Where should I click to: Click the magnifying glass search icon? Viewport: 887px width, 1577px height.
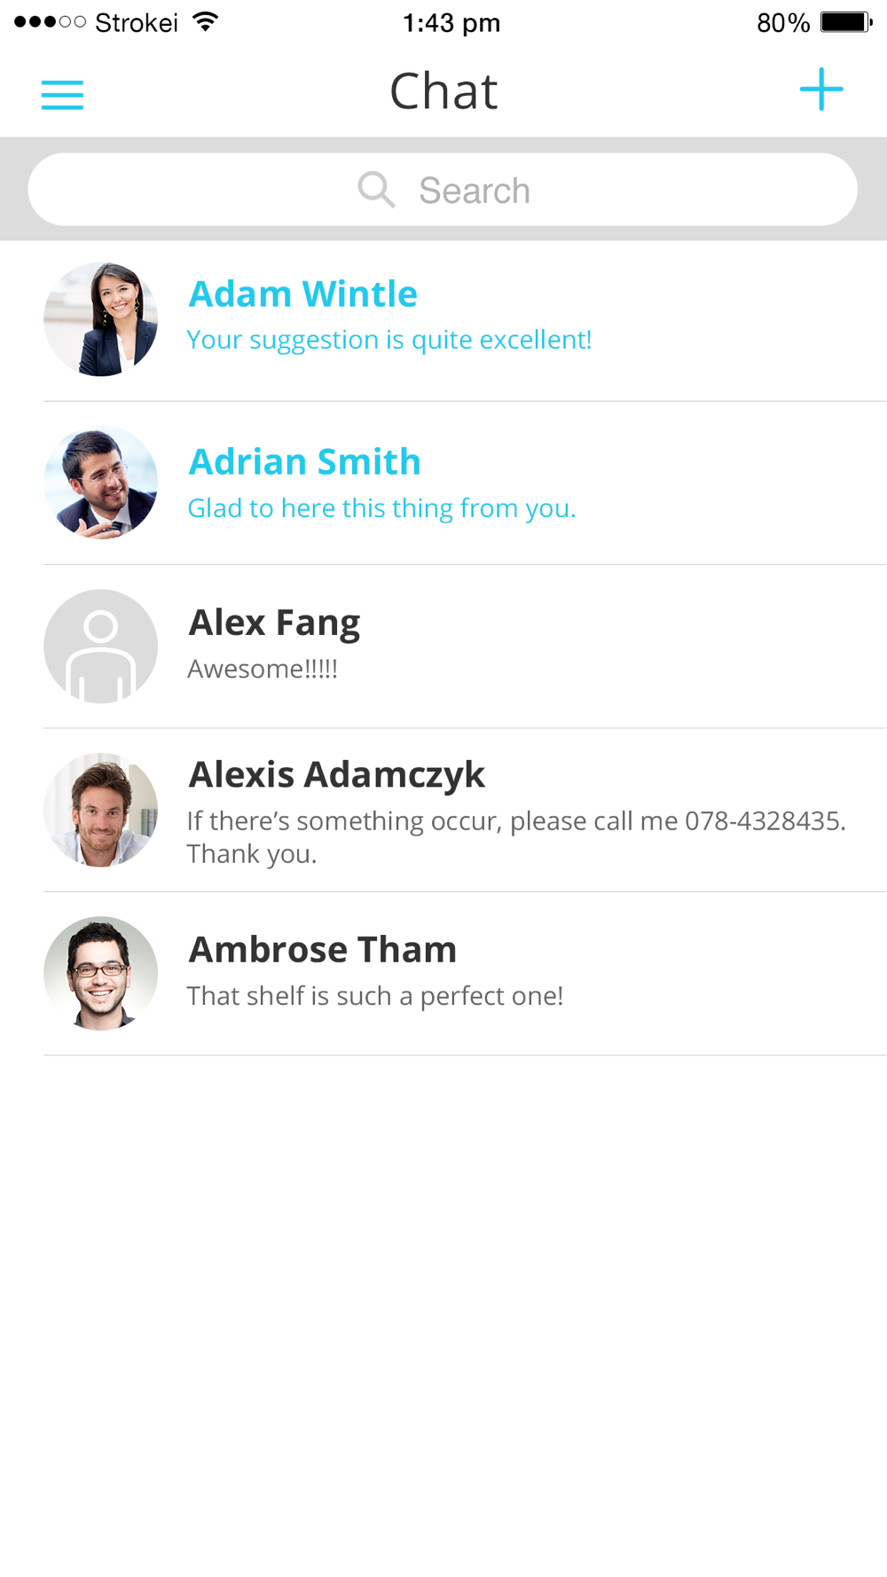pyautogui.click(x=376, y=190)
